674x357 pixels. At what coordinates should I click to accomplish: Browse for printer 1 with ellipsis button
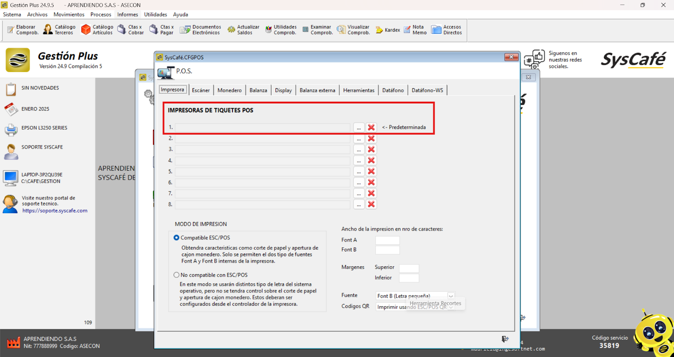coord(358,127)
